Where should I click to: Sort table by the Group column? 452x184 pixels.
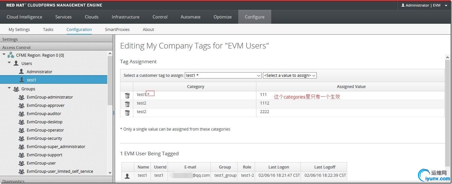pos(225,167)
